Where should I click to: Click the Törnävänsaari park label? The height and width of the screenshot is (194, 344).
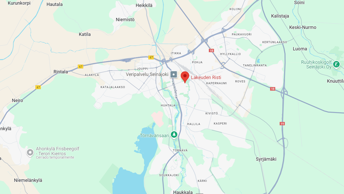[155, 135]
